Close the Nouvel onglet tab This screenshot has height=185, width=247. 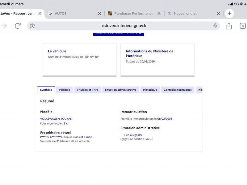(x=218, y=14)
